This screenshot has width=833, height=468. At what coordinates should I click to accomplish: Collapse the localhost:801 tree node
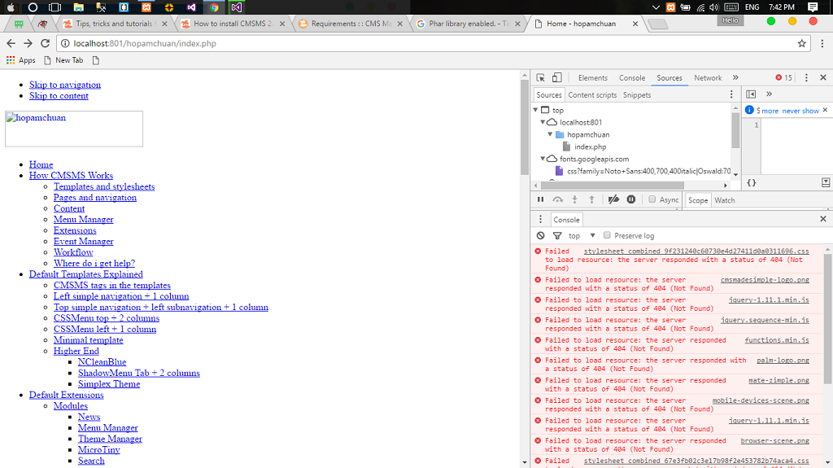tap(543, 122)
